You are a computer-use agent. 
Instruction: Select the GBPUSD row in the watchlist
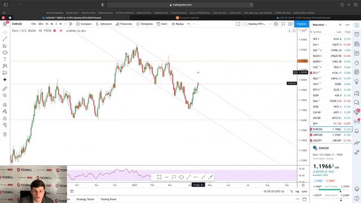click(x=331, y=135)
